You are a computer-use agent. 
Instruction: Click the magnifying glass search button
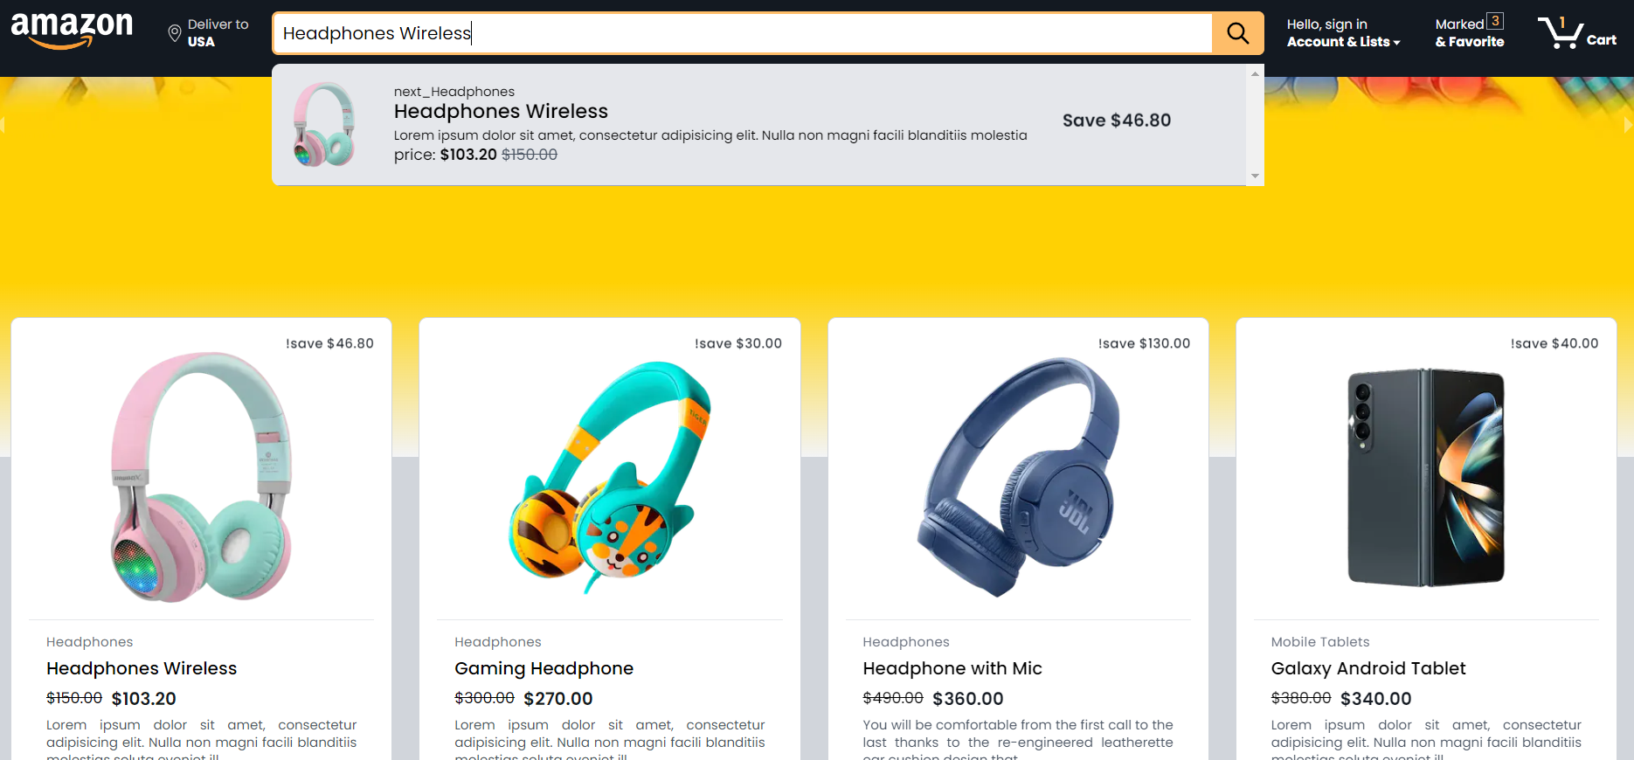(x=1237, y=33)
